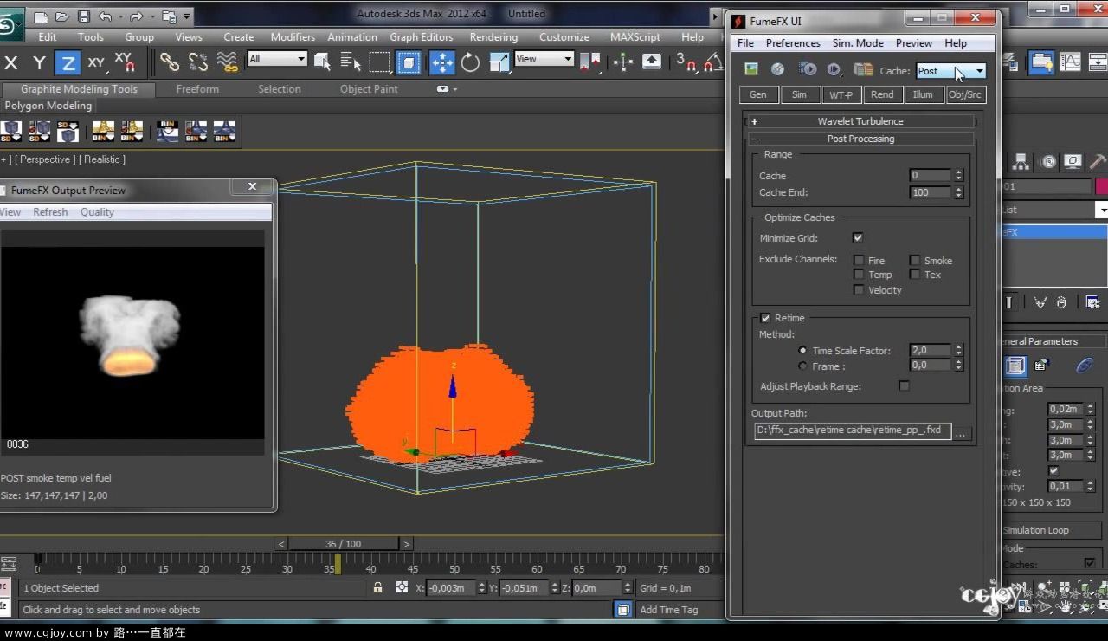Collapse the Post Processing rollout
The image size is (1108, 641).
(860, 139)
